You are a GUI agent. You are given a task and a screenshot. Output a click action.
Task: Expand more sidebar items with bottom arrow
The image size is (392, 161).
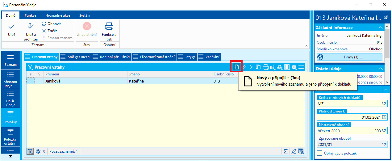pos(11,156)
